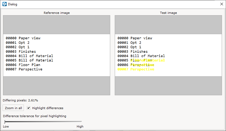
Task: Click '00007 Perspective' in reference image
Action: (x=24, y=69)
